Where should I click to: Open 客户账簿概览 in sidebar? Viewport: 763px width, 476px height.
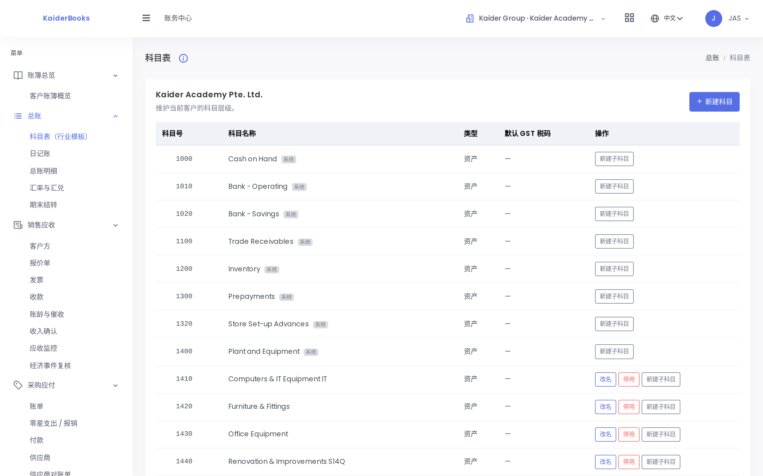[50, 96]
